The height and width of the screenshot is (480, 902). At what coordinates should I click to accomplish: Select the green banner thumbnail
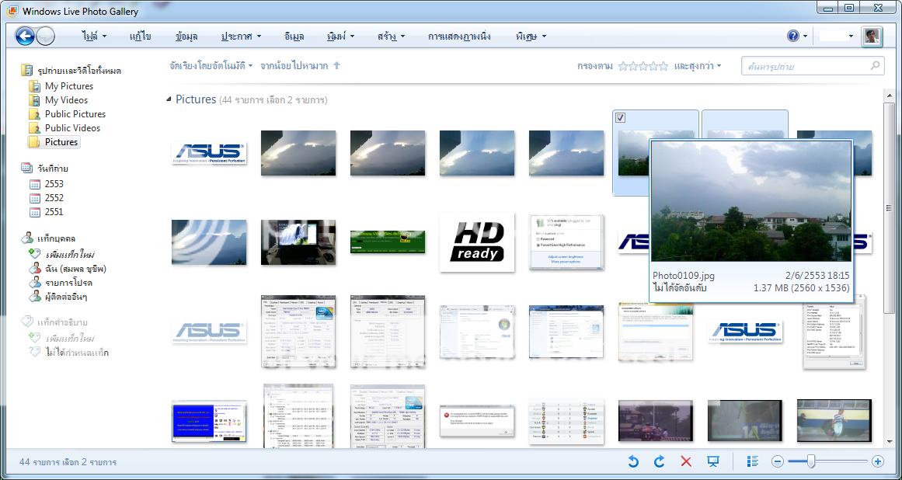pos(388,242)
